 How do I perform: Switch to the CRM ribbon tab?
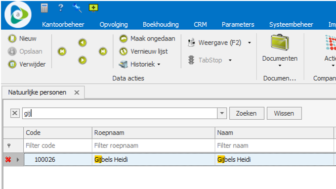[200, 25]
